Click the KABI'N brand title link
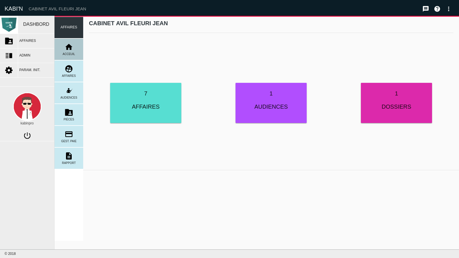Image resolution: width=459 pixels, height=258 pixels. pos(14,9)
